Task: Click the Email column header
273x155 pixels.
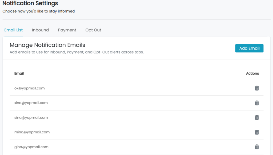Action: (x=19, y=74)
